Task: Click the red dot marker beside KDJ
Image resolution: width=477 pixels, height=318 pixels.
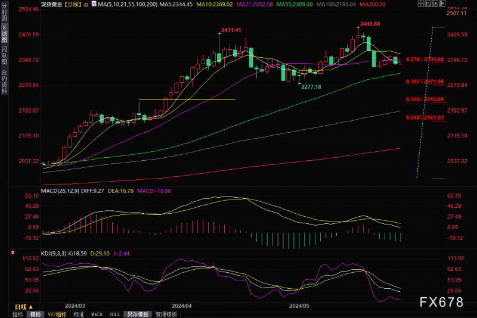Action: click(13, 252)
